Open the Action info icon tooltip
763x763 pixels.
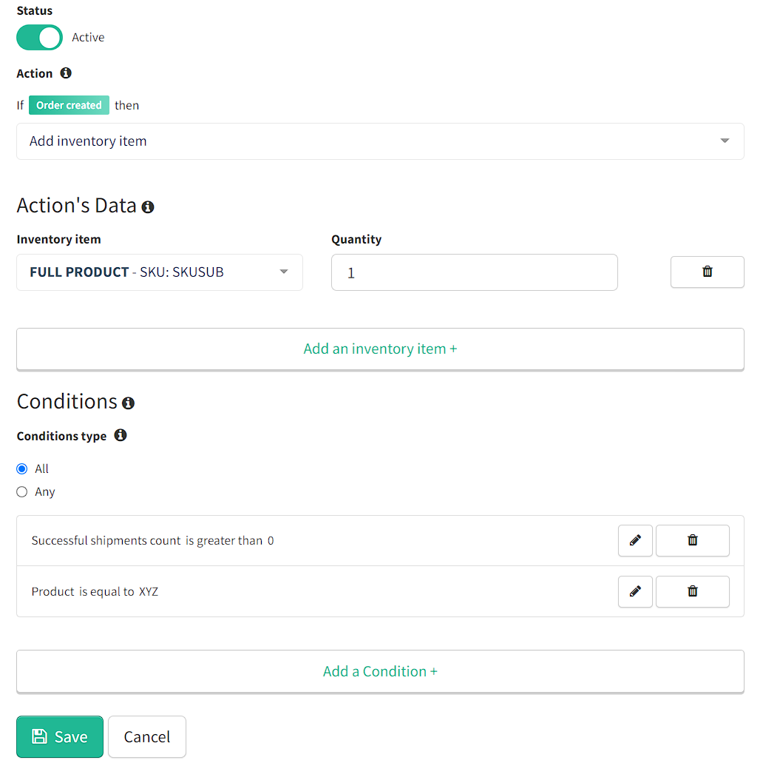point(66,73)
